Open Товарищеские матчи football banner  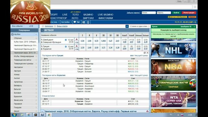point(173,83)
